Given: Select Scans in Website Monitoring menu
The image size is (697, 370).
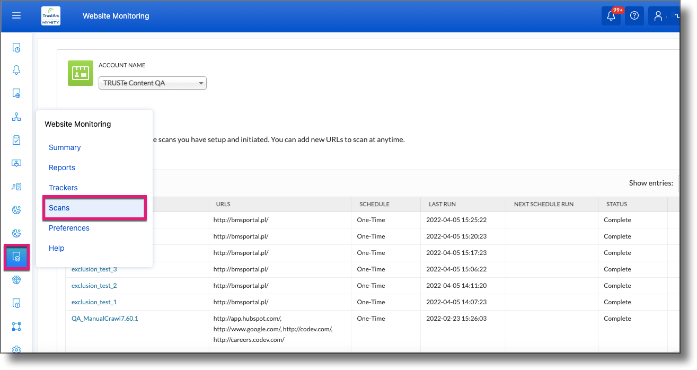Looking at the screenshot, I should click(x=59, y=208).
